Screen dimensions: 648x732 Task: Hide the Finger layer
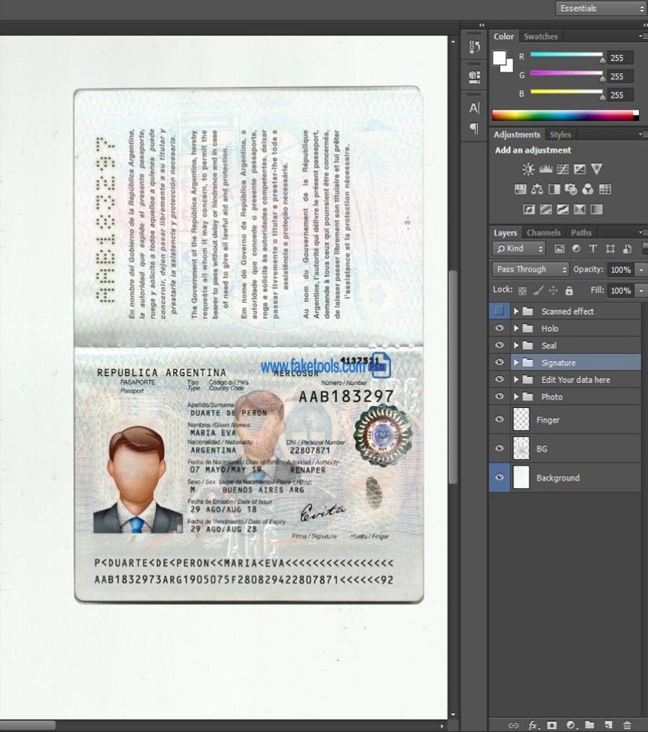coord(499,419)
